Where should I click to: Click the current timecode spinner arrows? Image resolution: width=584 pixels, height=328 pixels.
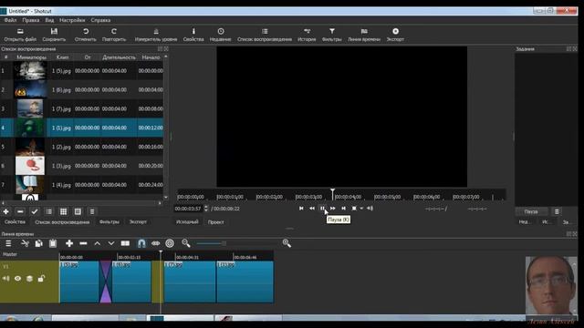click(x=206, y=209)
